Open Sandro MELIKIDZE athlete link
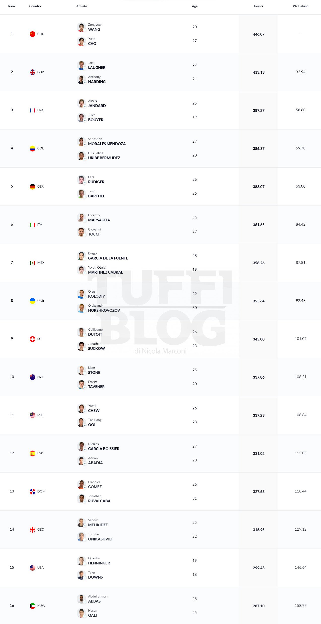 pos(98,523)
